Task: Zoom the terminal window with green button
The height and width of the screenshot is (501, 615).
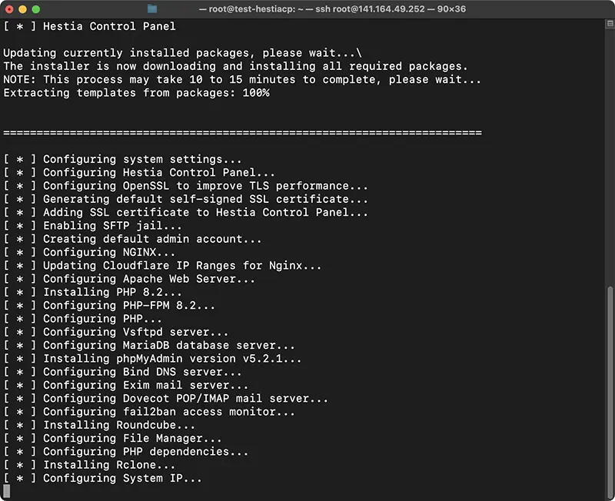Action: click(x=35, y=9)
